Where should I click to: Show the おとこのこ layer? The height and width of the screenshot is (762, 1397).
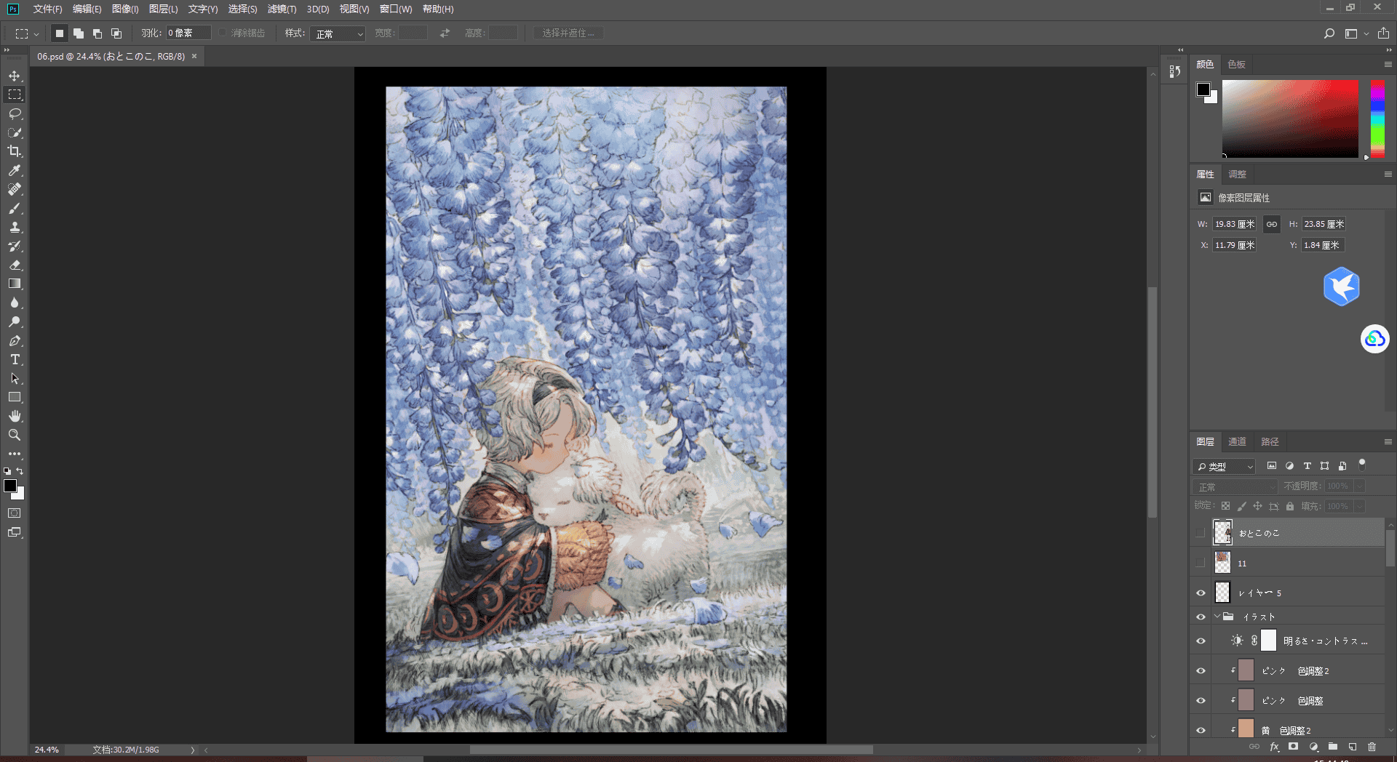(x=1201, y=533)
